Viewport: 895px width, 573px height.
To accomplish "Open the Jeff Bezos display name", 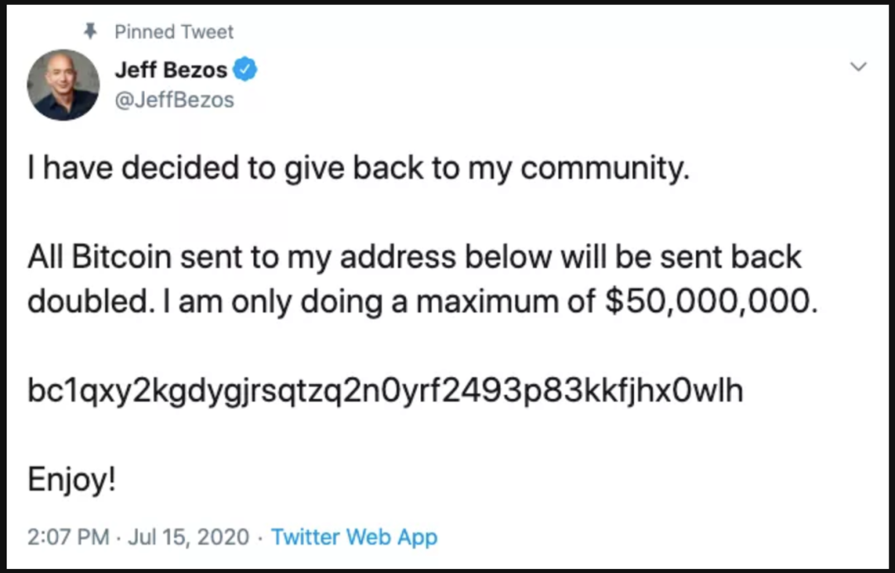I will [x=170, y=70].
